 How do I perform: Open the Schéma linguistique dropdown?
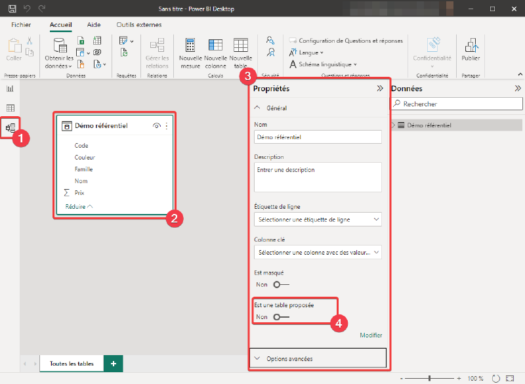pyautogui.click(x=323, y=64)
